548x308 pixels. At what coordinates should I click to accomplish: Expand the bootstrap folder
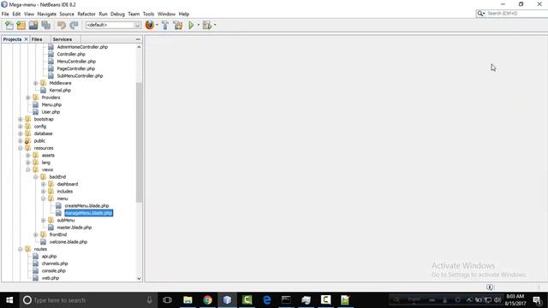pos(21,119)
